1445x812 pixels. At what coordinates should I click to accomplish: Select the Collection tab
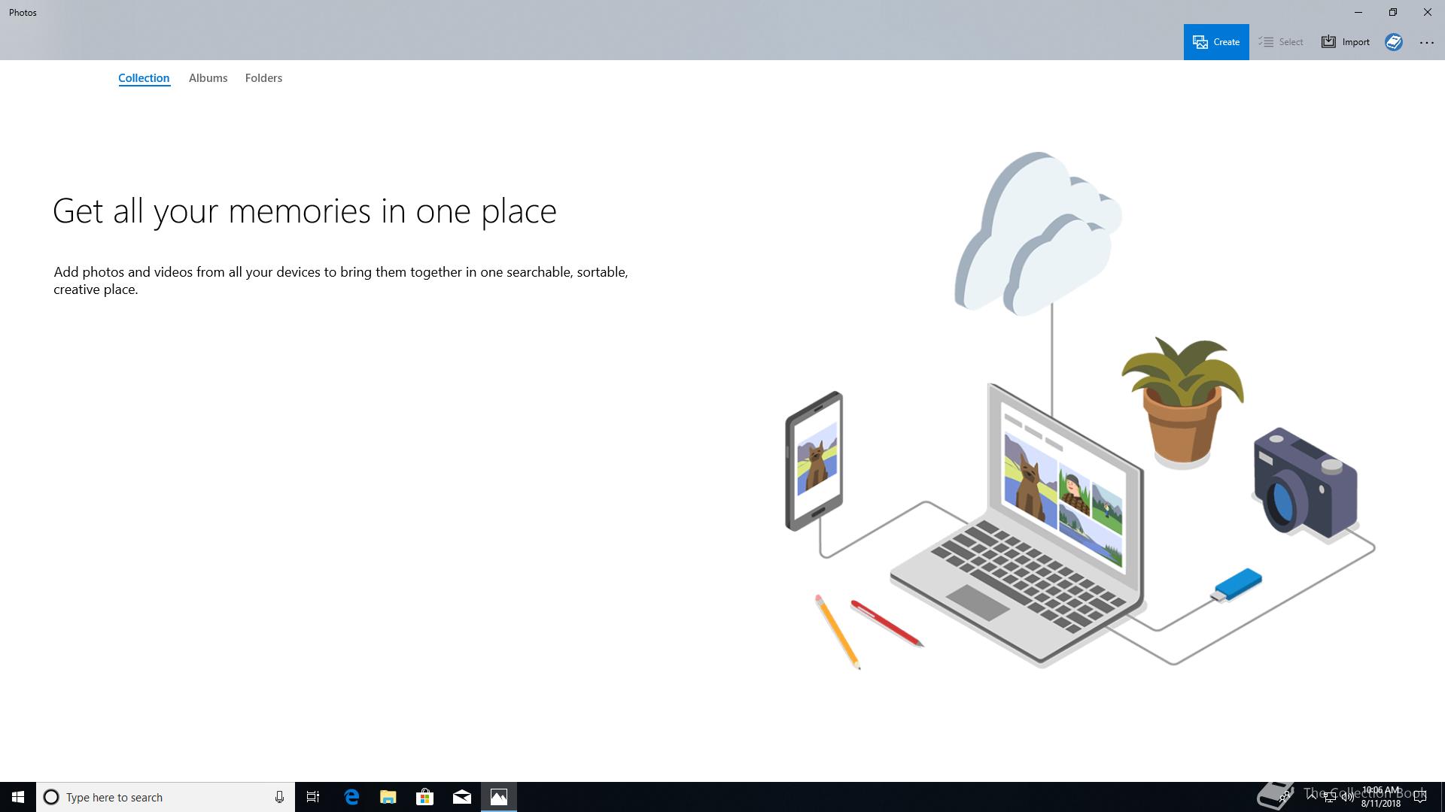[144, 78]
